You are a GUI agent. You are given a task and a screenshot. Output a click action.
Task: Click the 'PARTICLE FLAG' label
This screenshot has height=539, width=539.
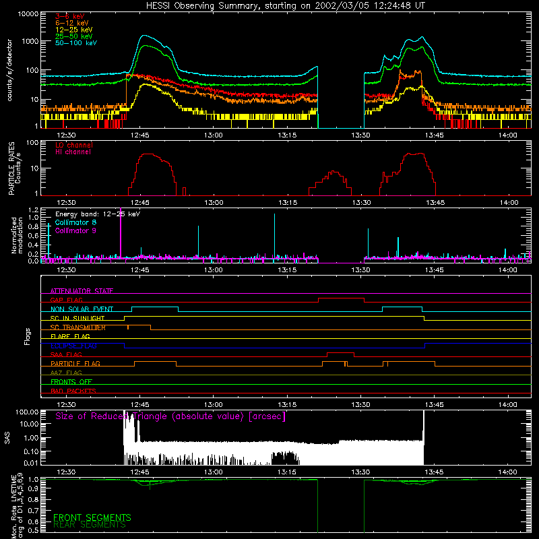point(75,363)
